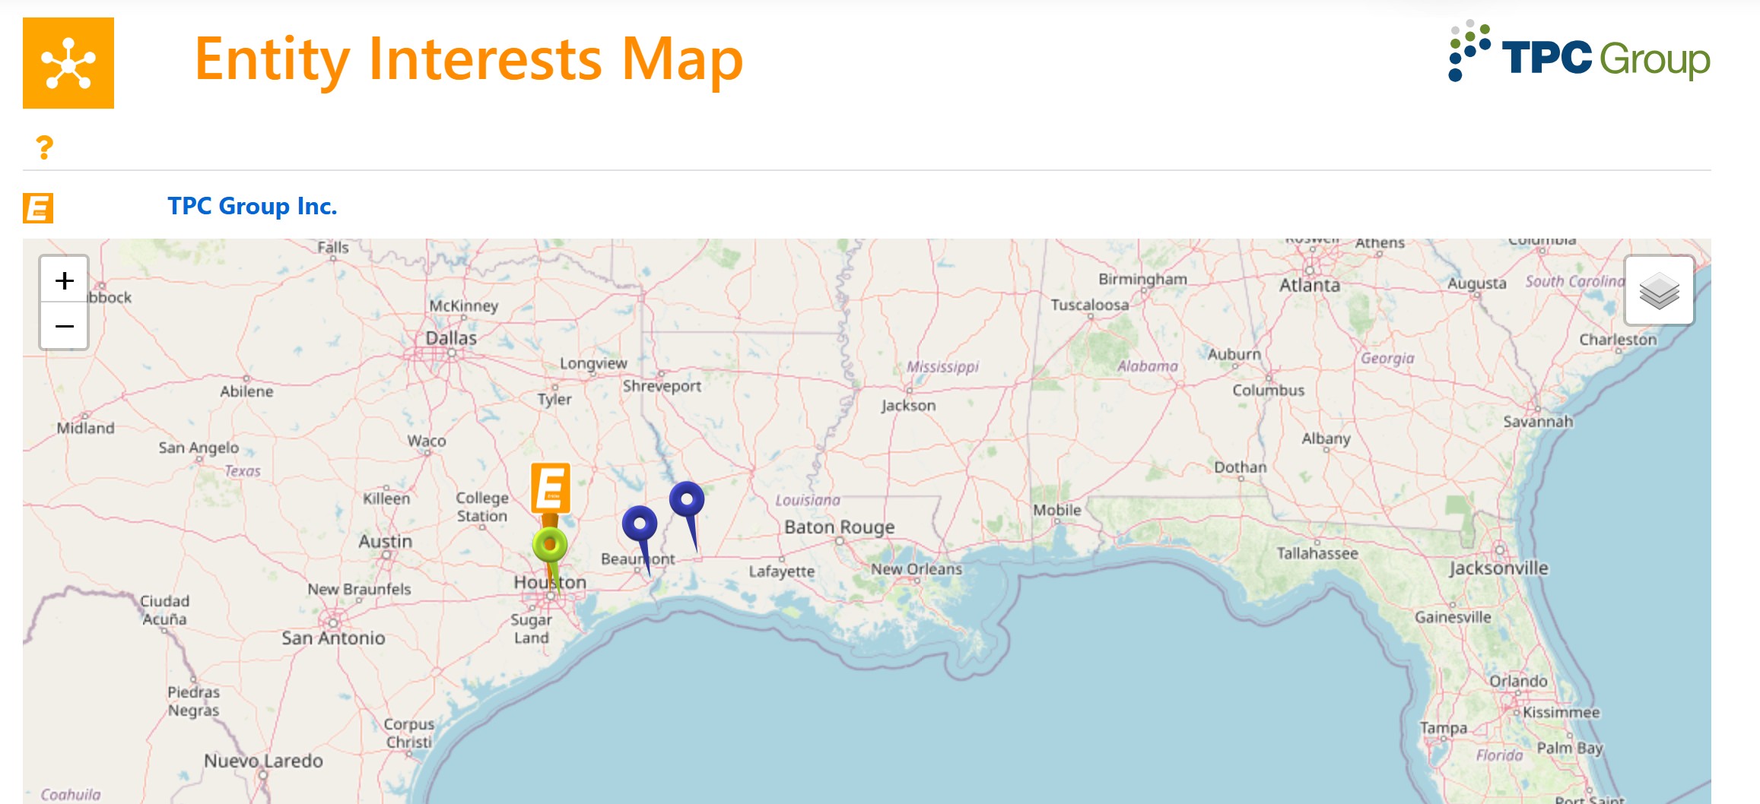1760x804 pixels.
Task: Zoom in the map with plus button
Action: 65,280
